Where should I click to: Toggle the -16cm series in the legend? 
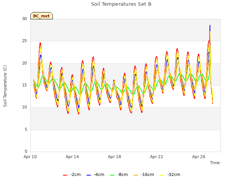pyautogui.click(x=144, y=175)
